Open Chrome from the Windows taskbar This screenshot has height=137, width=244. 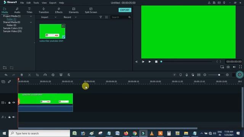click(x=135, y=133)
